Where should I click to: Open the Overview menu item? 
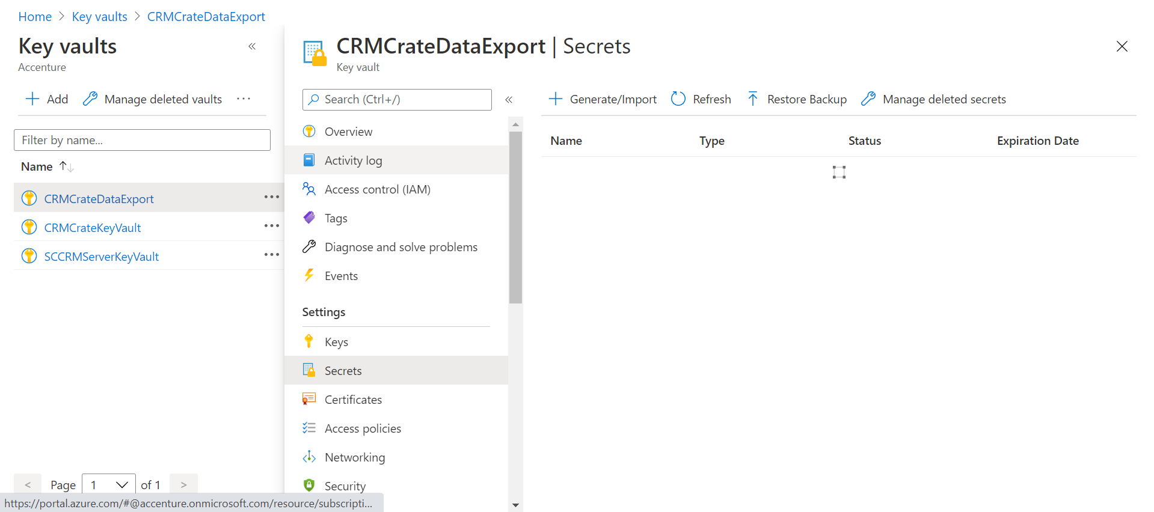[x=396, y=132]
